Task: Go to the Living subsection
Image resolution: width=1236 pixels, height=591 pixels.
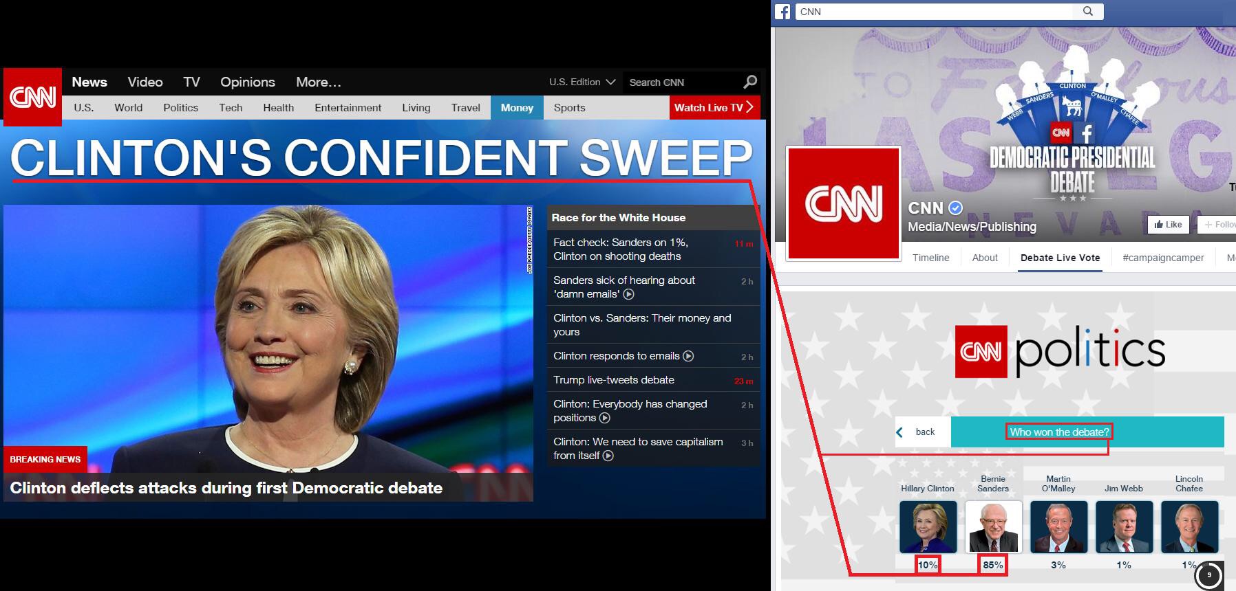Action: 416,108
